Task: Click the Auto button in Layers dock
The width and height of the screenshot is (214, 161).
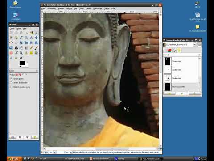Action: click(x=199, y=45)
